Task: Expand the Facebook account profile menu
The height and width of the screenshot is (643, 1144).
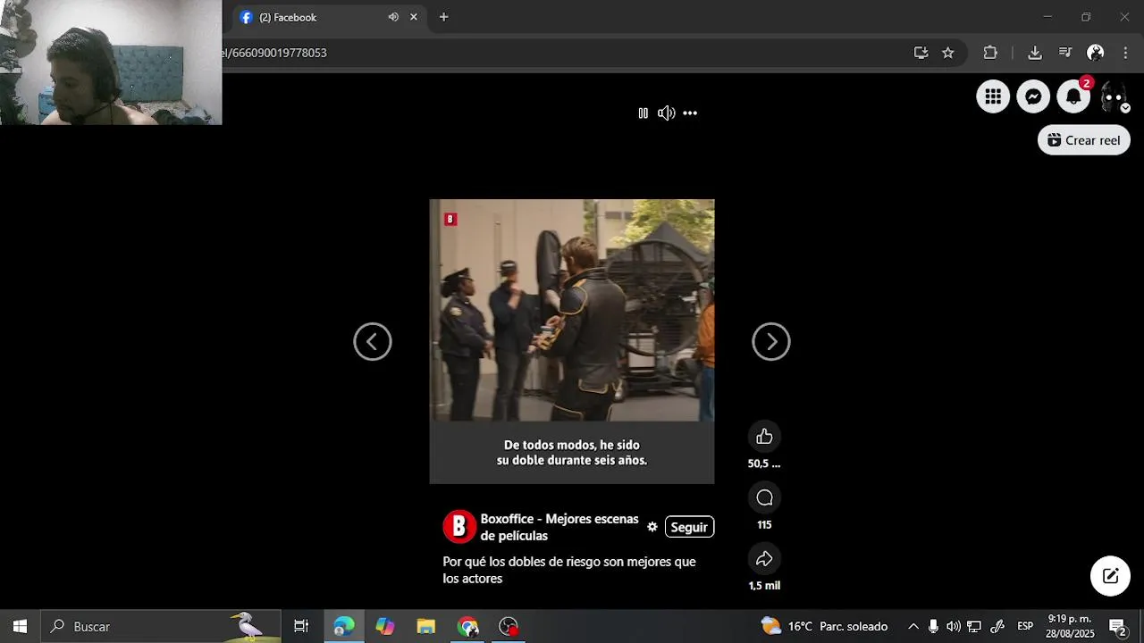Action: (x=1114, y=96)
